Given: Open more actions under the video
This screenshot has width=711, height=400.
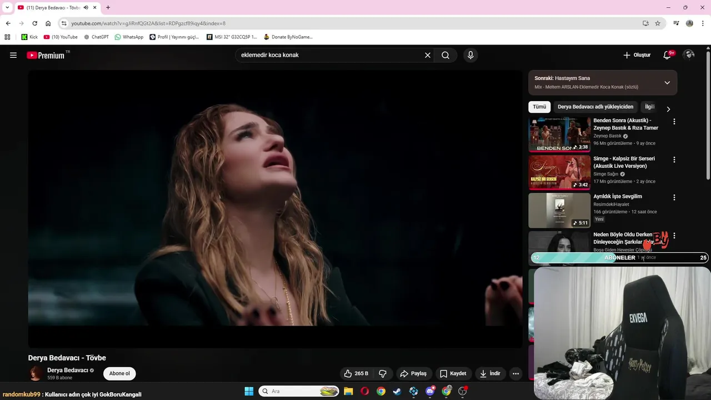Looking at the screenshot, I should [x=515, y=373].
